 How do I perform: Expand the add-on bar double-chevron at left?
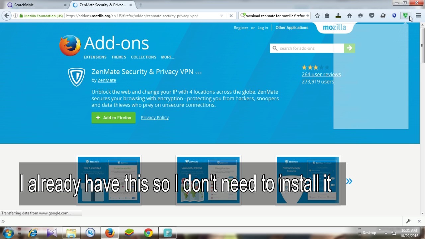tap(3, 221)
